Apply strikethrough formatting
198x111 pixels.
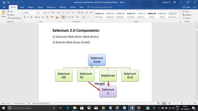click(37, 17)
